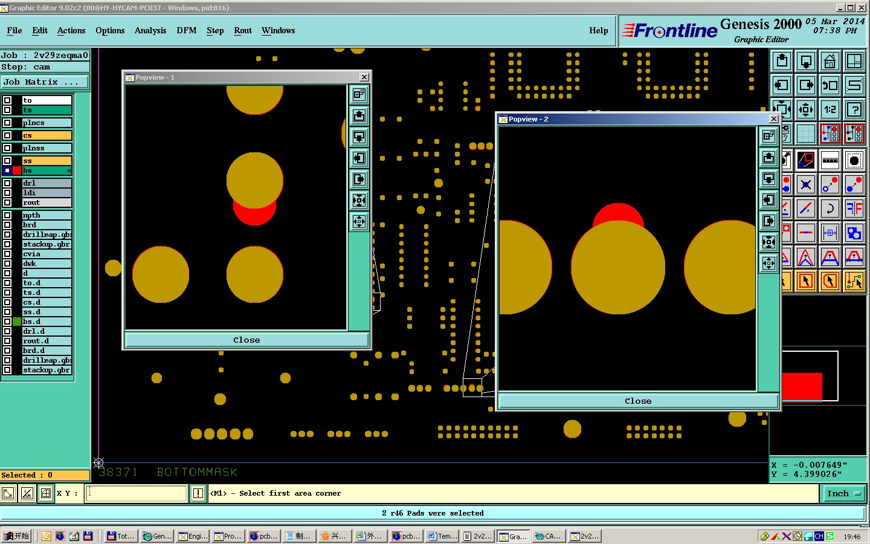This screenshot has height=544, width=870.
Task: Click the 1:2 zoom ratio icon
Action: [x=830, y=109]
